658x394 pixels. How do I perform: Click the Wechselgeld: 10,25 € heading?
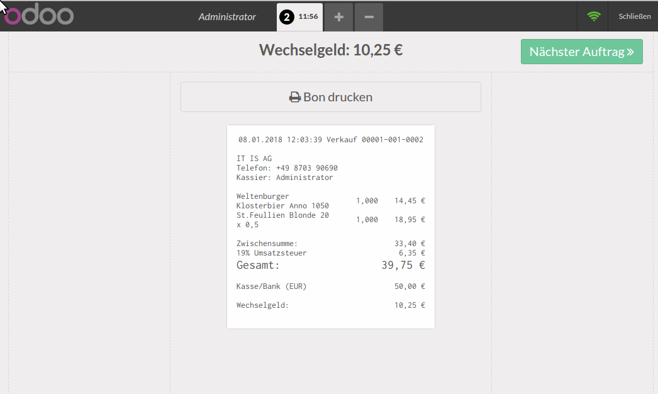(331, 50)
